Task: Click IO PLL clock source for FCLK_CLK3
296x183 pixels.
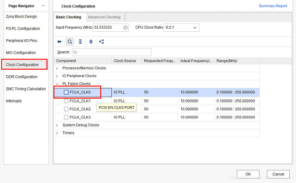Action: coord(119,117)
